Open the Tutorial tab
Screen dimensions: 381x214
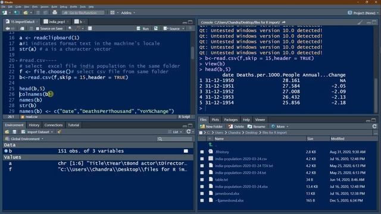click(x=73, y=125)
